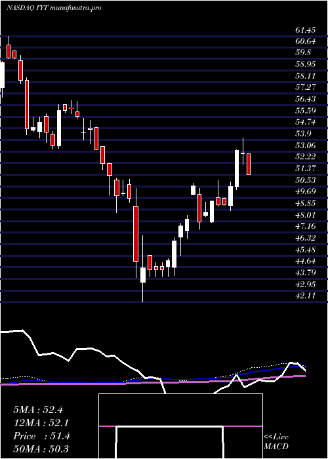Viewport: 328px width, 459px height.
Task: Select the 48.01 price level label
Action: coord(306,215)
